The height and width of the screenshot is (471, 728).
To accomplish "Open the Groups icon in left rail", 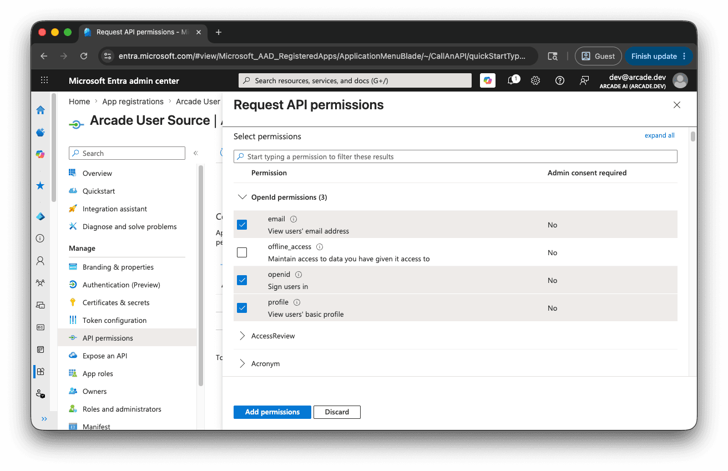I will (41, 282).
